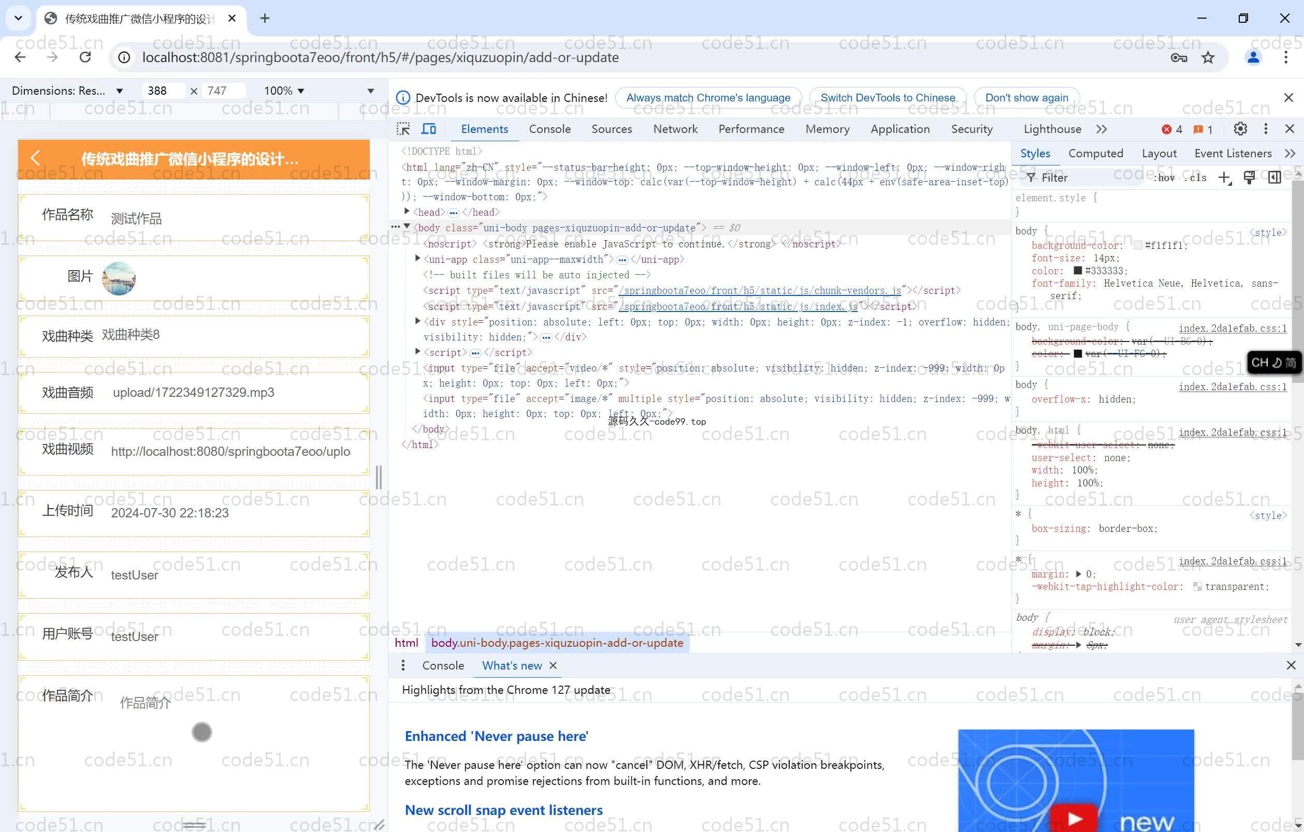
Task: Close the current browser tab
Action: coord(232,19)
